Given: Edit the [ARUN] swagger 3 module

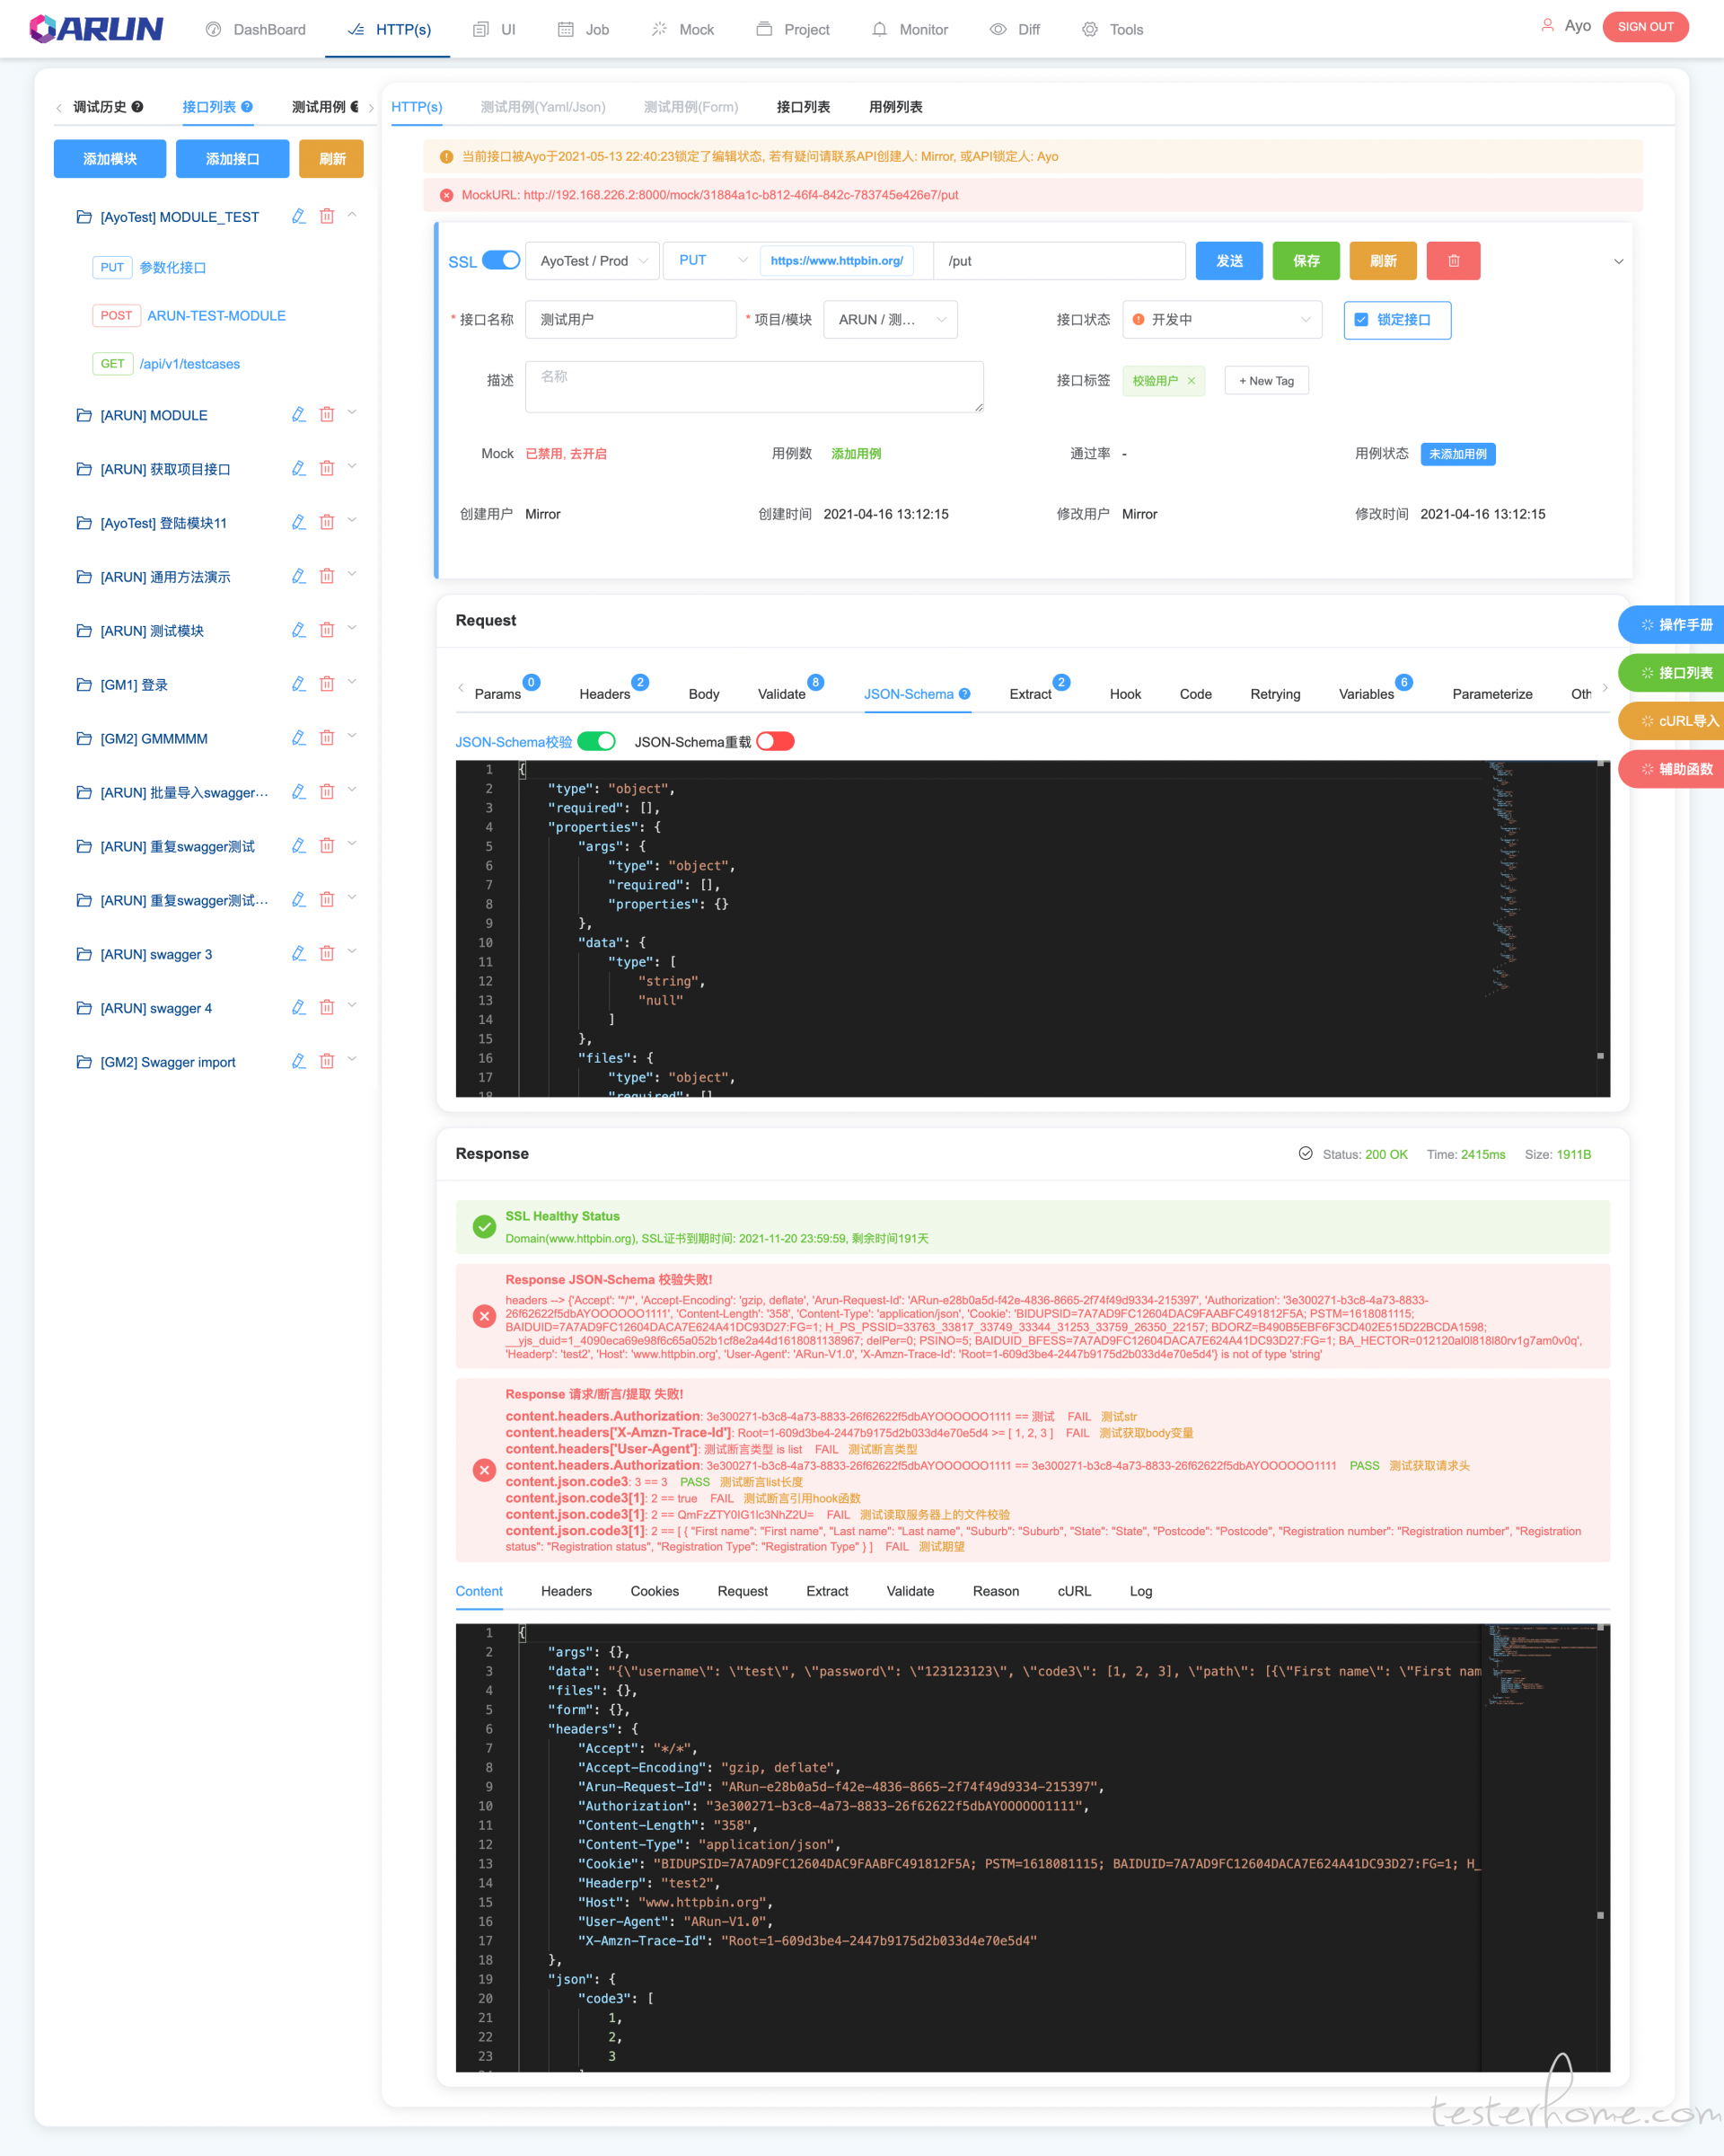Looking at the screenshot, I should [298, 954].
